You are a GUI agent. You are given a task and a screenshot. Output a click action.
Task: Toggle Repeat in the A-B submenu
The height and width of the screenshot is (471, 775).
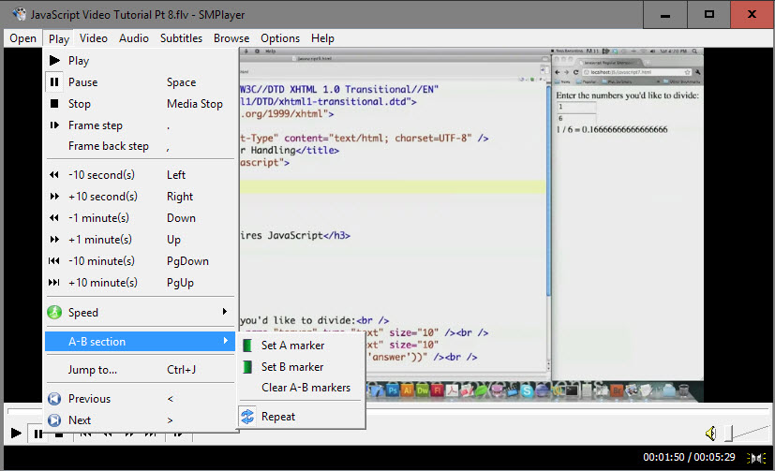click(302, 416)
